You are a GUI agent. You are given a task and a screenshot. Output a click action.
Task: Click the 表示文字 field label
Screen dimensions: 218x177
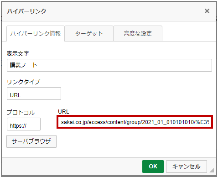(18, 53)
